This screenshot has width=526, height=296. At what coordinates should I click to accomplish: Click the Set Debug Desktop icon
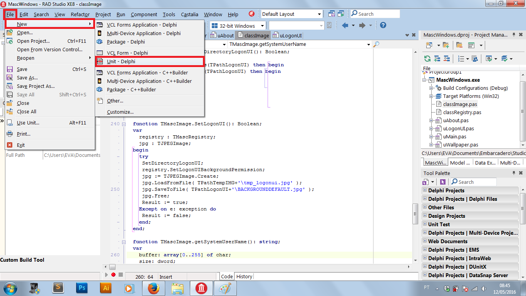point(341,14)
